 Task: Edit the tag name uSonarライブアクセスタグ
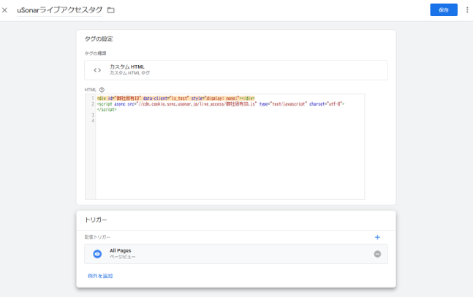click(x=60, y=10)
